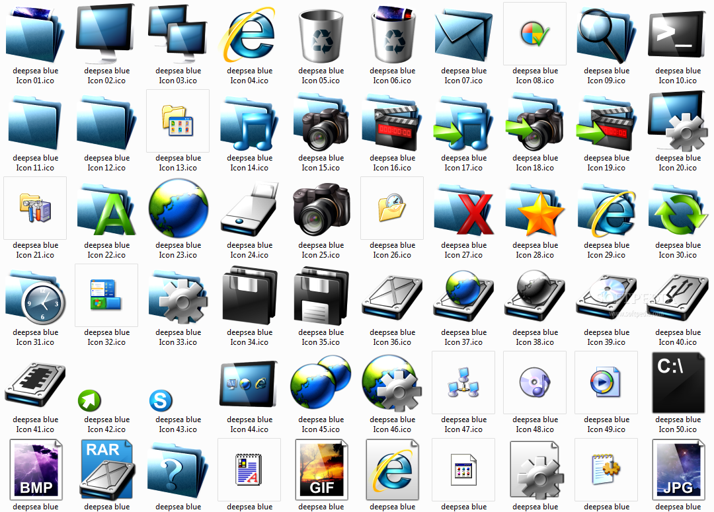Viewport: 714px width, 512px height.
Task: Click the label "Icon 11.ico"
Action: coord(35,168)
